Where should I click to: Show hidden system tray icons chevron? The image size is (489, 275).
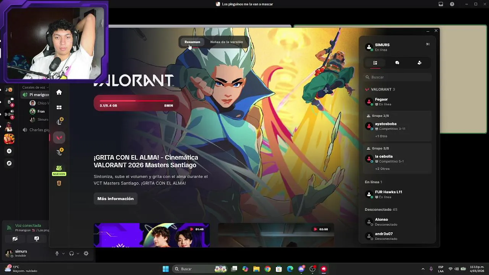(x=423, y=269)
